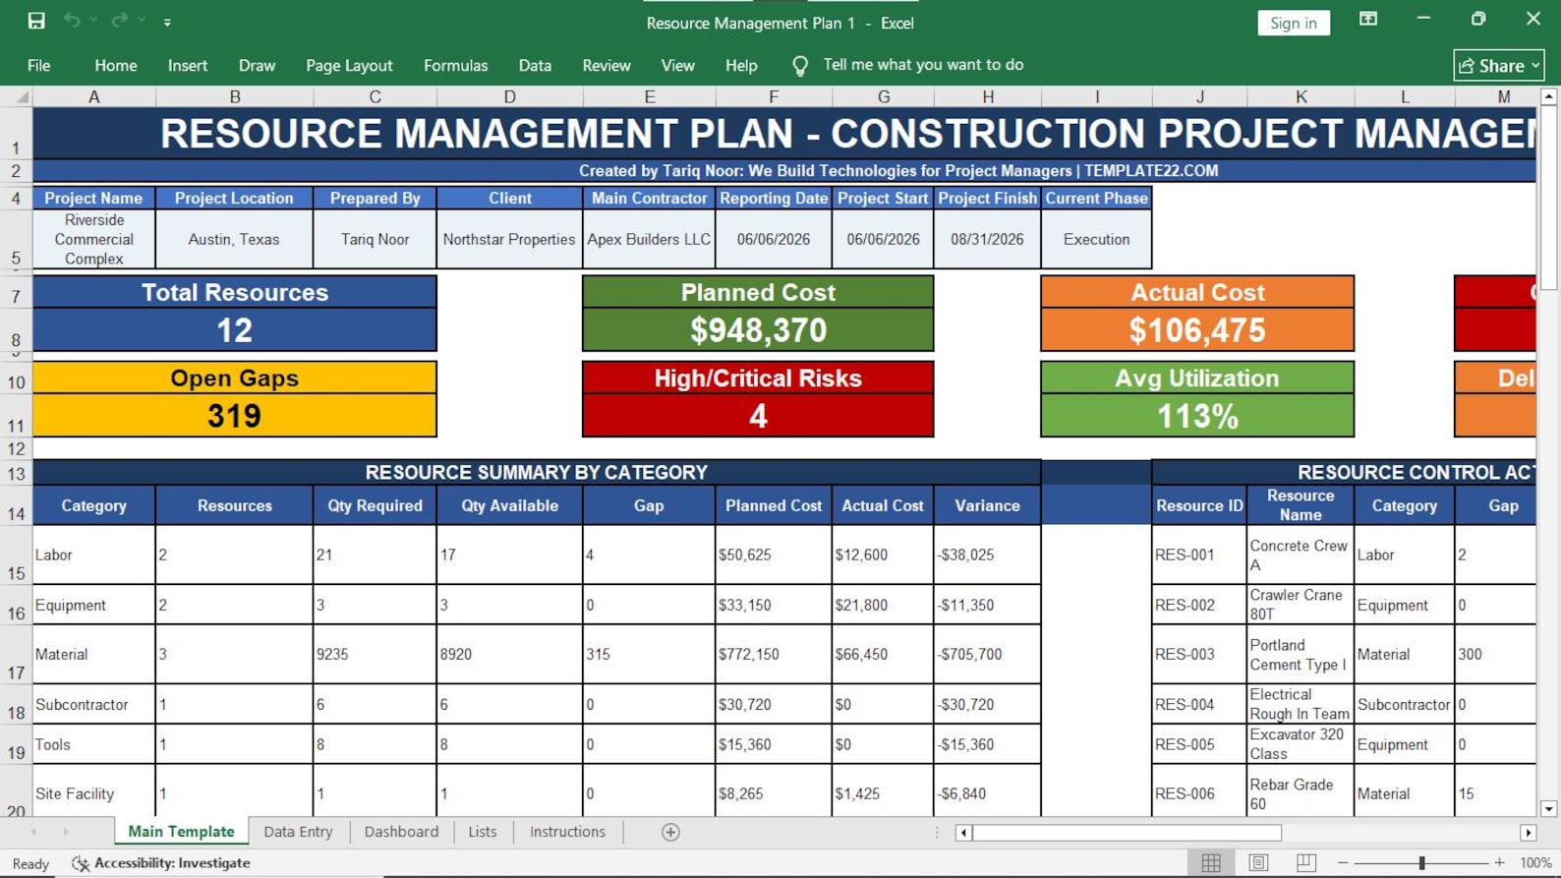
Task: Switch to Normal view icon
Action: [1211, 863]
